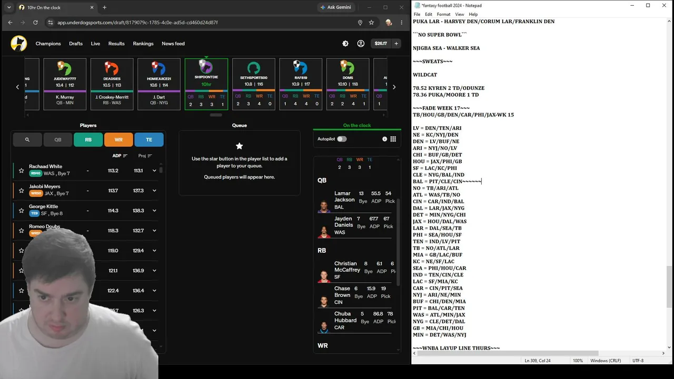The image size is (674, 379).
Task: Select the SETHSPORTS00 draft card
Action: click(x=253, y=84)
